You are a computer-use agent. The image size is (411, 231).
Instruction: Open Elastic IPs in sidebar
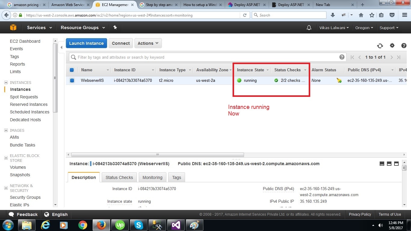pos(20,205)
